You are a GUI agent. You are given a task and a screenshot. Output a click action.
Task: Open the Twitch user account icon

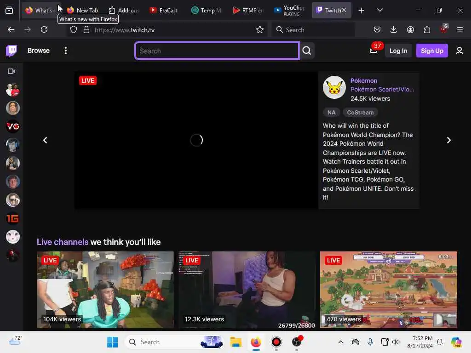(x=460, y=51)
